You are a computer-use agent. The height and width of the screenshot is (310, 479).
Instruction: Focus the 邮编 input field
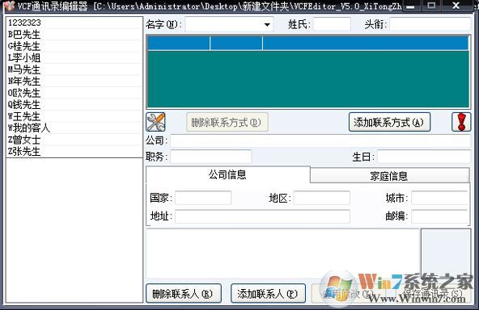click(x=439, y=216)
